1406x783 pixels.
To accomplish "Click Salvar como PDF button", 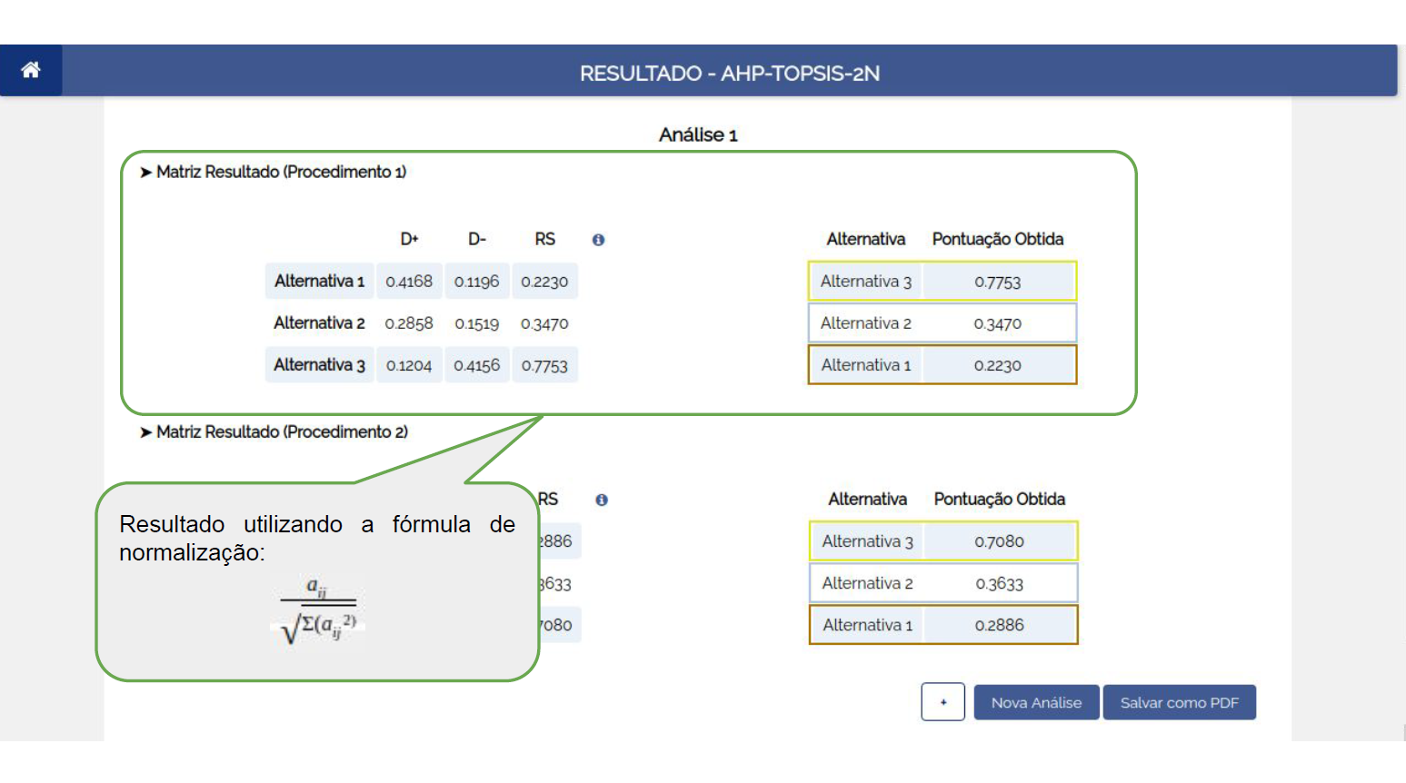I will point(1179,702).
